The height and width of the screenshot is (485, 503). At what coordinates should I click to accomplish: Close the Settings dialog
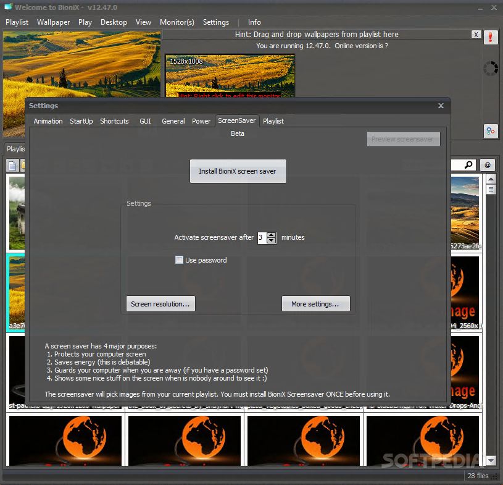point(441,106)
